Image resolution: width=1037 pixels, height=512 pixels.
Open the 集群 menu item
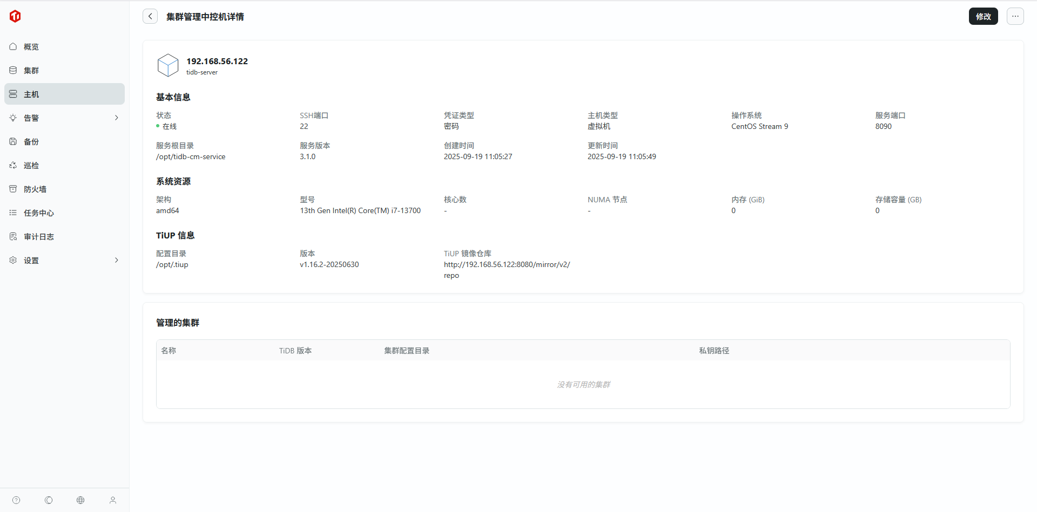[x=31, y=71]
